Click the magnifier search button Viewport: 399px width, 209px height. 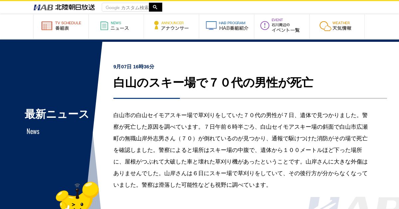(x=155, y=7)
